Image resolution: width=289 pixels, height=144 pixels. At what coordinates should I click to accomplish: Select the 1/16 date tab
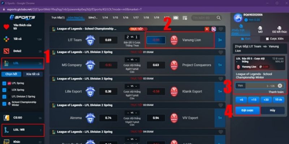[126, 18]
